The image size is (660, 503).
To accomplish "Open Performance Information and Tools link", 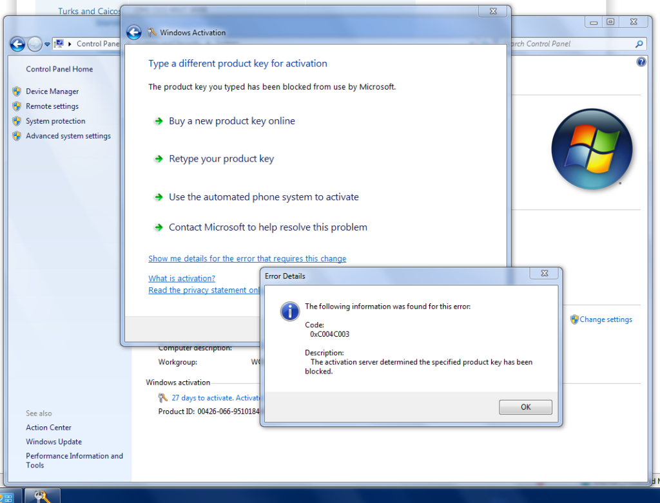I will (x=74, y=460).
